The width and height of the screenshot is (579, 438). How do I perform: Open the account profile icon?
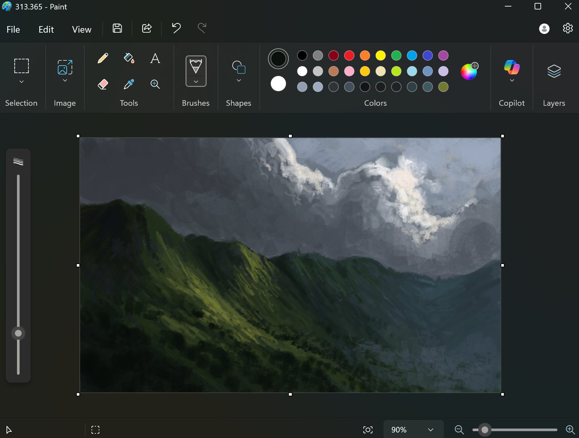pos(544,29)
